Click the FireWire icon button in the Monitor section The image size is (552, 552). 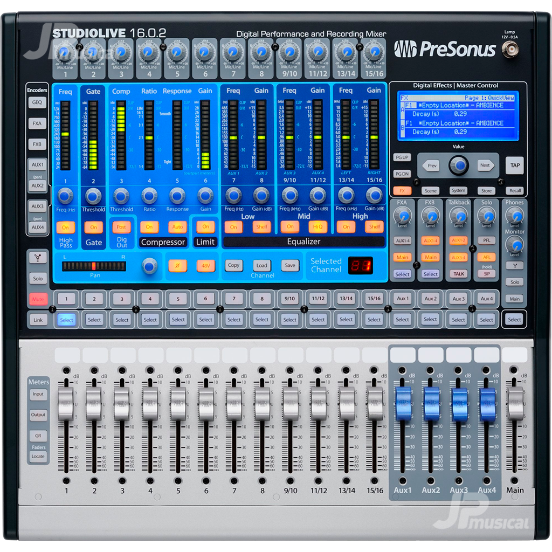pyautogui.click(x=515, y=266)
